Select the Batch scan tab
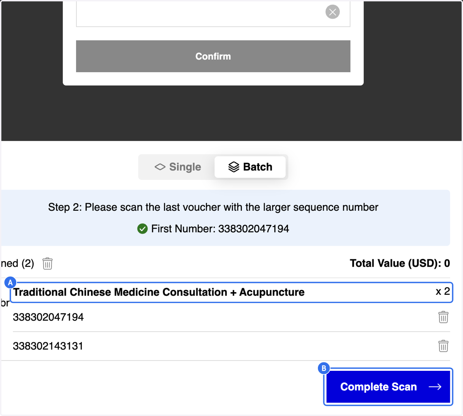This screenshot has width=463, height=416. (250, 167)
